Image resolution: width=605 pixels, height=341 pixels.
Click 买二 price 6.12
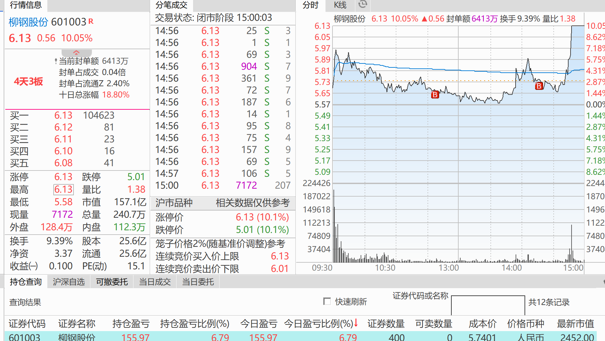coord(63,127)
